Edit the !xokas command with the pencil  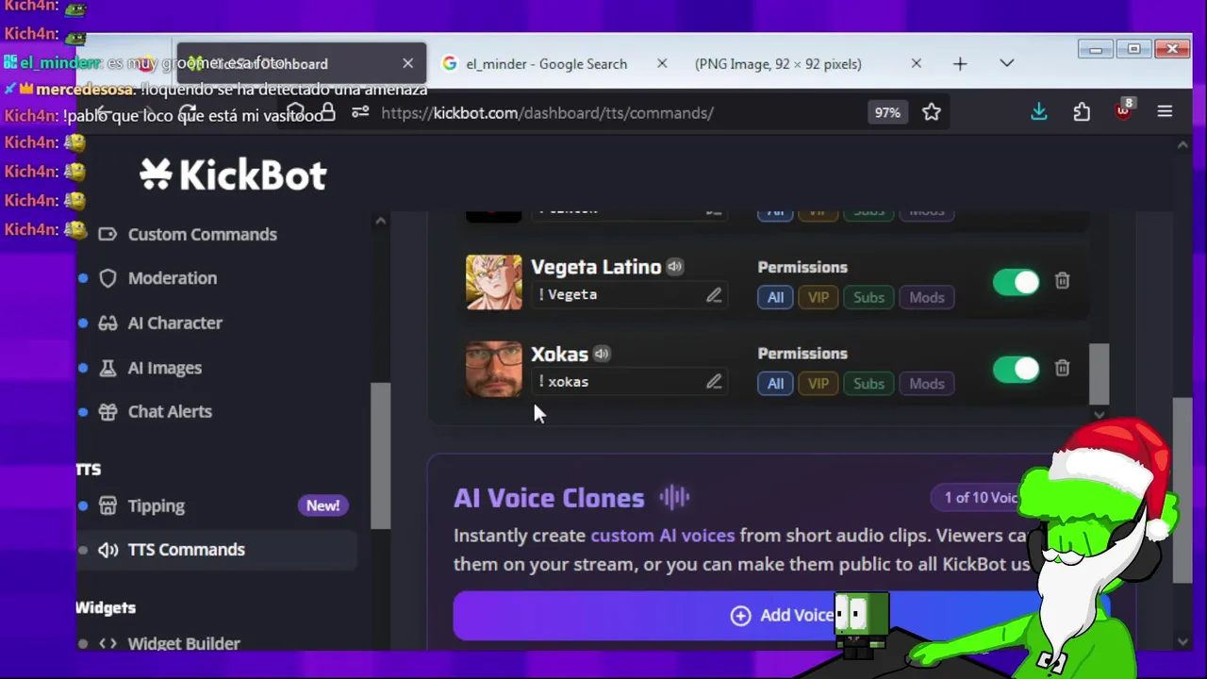click(x=714, y=382)
